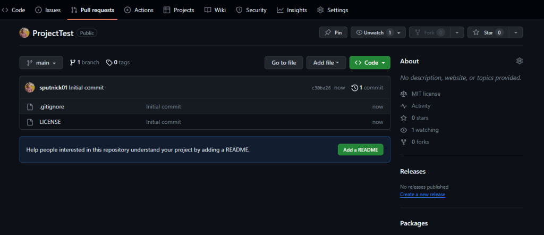Expand the Unwatch dropdown arrow
Screen dimensions: 544x235
[399, 32]
